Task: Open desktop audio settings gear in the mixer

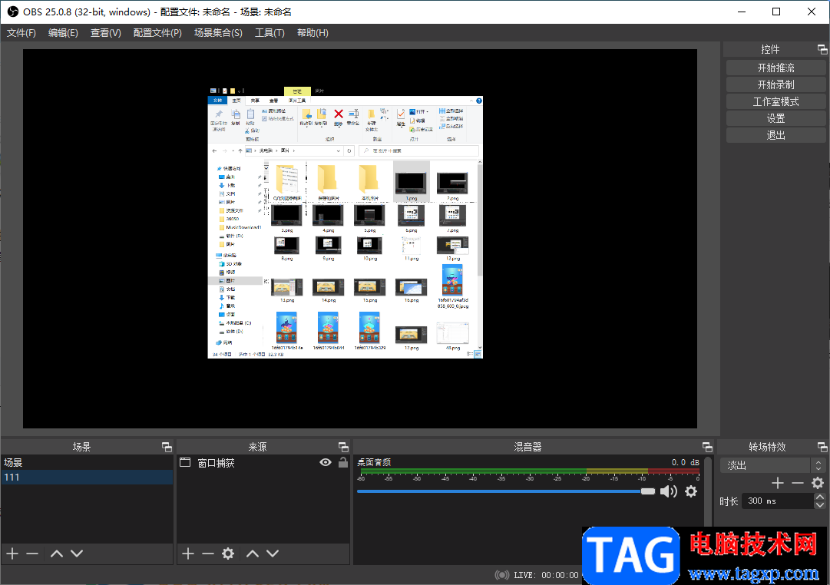Action: [x=691, y=491]
